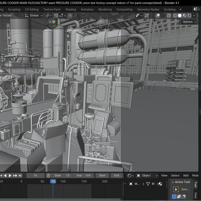The width and height of the screenshot is (201, 201).
Task: Click the snapping magnet icon
Action: click(56, 16)
